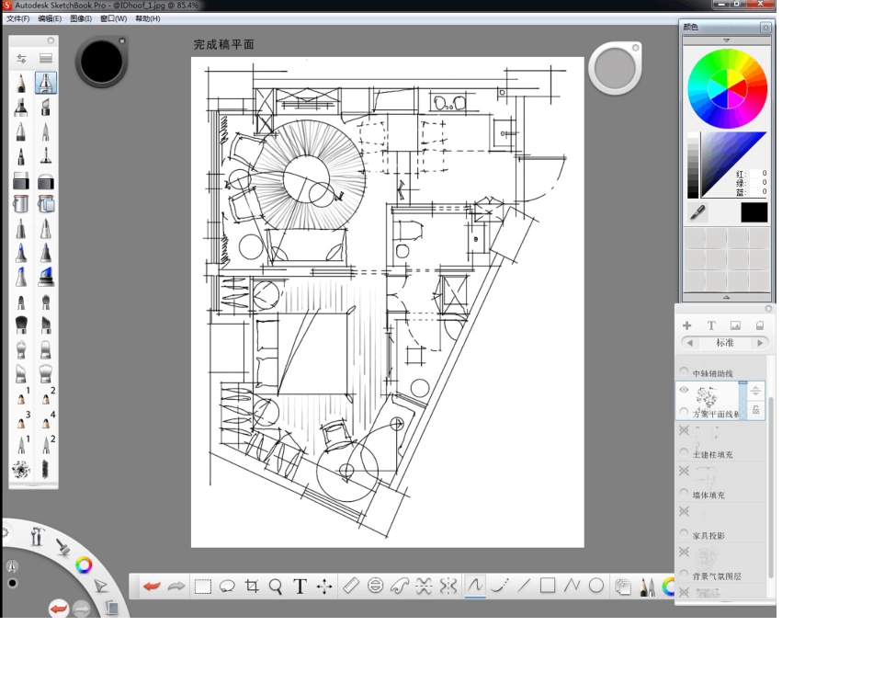
Task: Select the rectangular marquee selection tool
Action: tap(203, 587)
